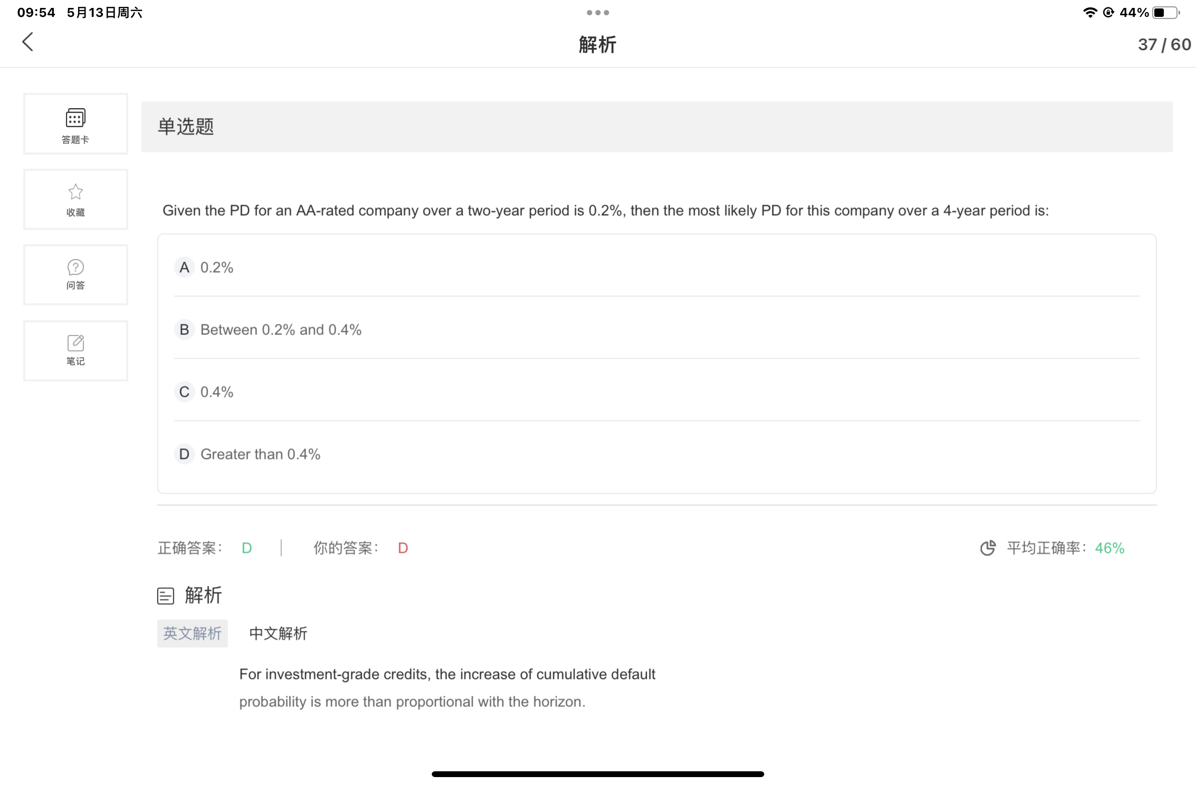The height and width of the screenshot is (785, 1196).
Task: Tap the correct answer D label
Action: (x=246, y=548)
